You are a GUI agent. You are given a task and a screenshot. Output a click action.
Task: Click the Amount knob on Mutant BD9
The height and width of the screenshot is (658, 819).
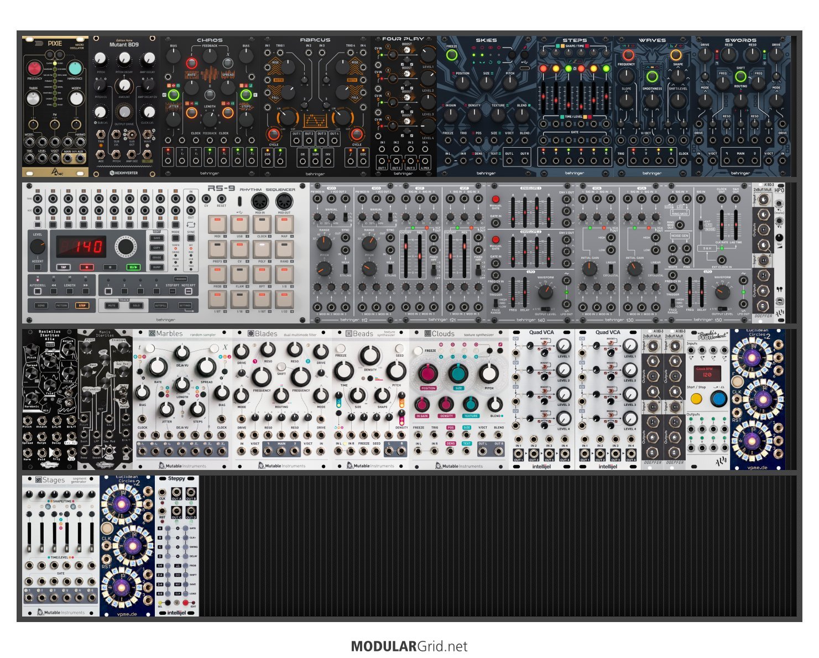124,85
